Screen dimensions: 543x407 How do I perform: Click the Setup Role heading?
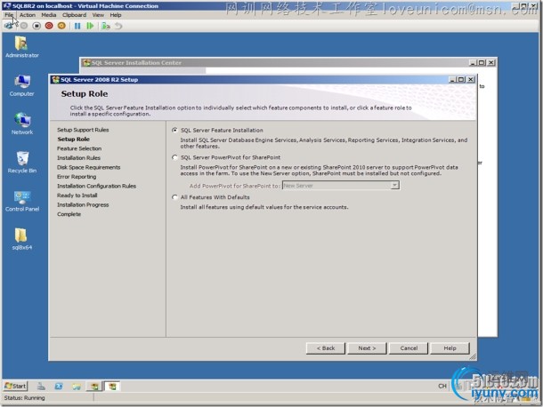point(85,93)
